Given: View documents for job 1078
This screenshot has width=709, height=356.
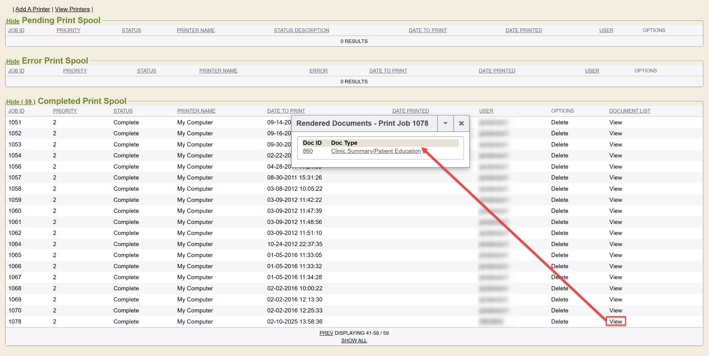Looking at the screenshot, I should [x=616, y=321].
